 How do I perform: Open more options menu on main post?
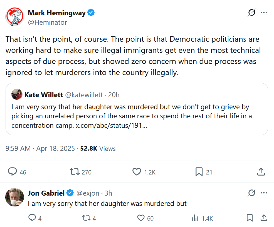[264, 13]
